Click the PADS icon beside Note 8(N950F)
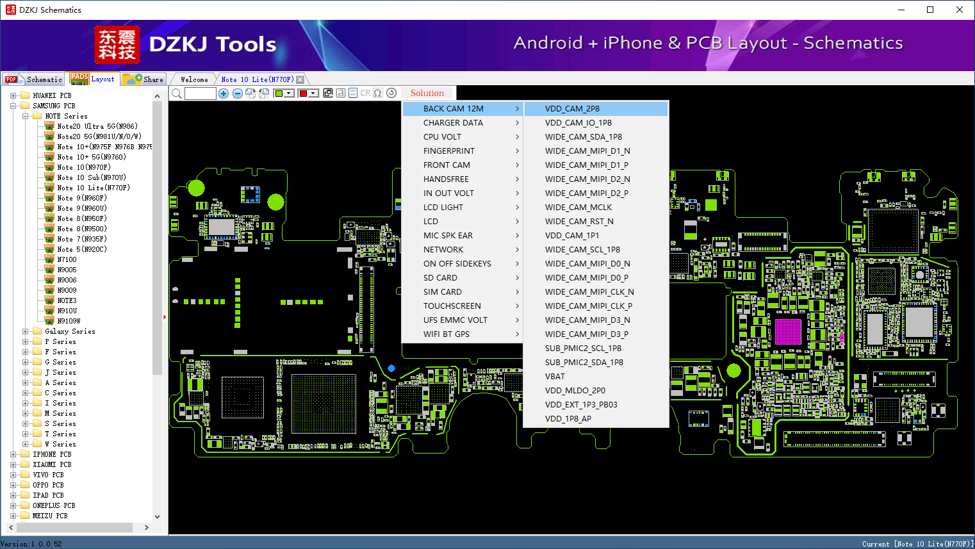This screenshot has width=975, height=549. coord(49,218)
